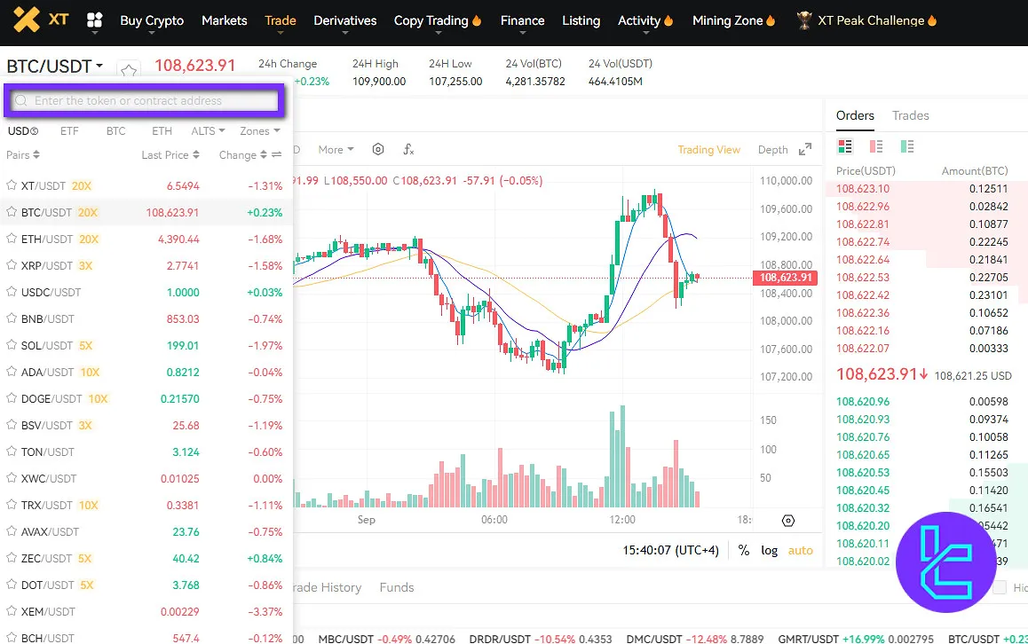Open the Listing page
This screenshot has width=1028, height=644.
click(x=581, y=20)
